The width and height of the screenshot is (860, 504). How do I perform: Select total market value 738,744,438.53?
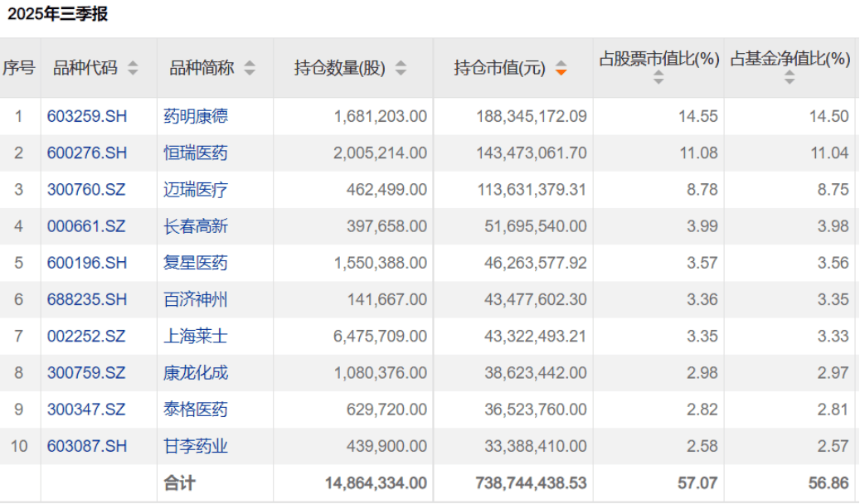click(x=531, y=483)
